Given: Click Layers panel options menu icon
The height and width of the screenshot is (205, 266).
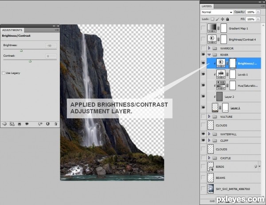Looking at the screenshot, I should [262, 6].
